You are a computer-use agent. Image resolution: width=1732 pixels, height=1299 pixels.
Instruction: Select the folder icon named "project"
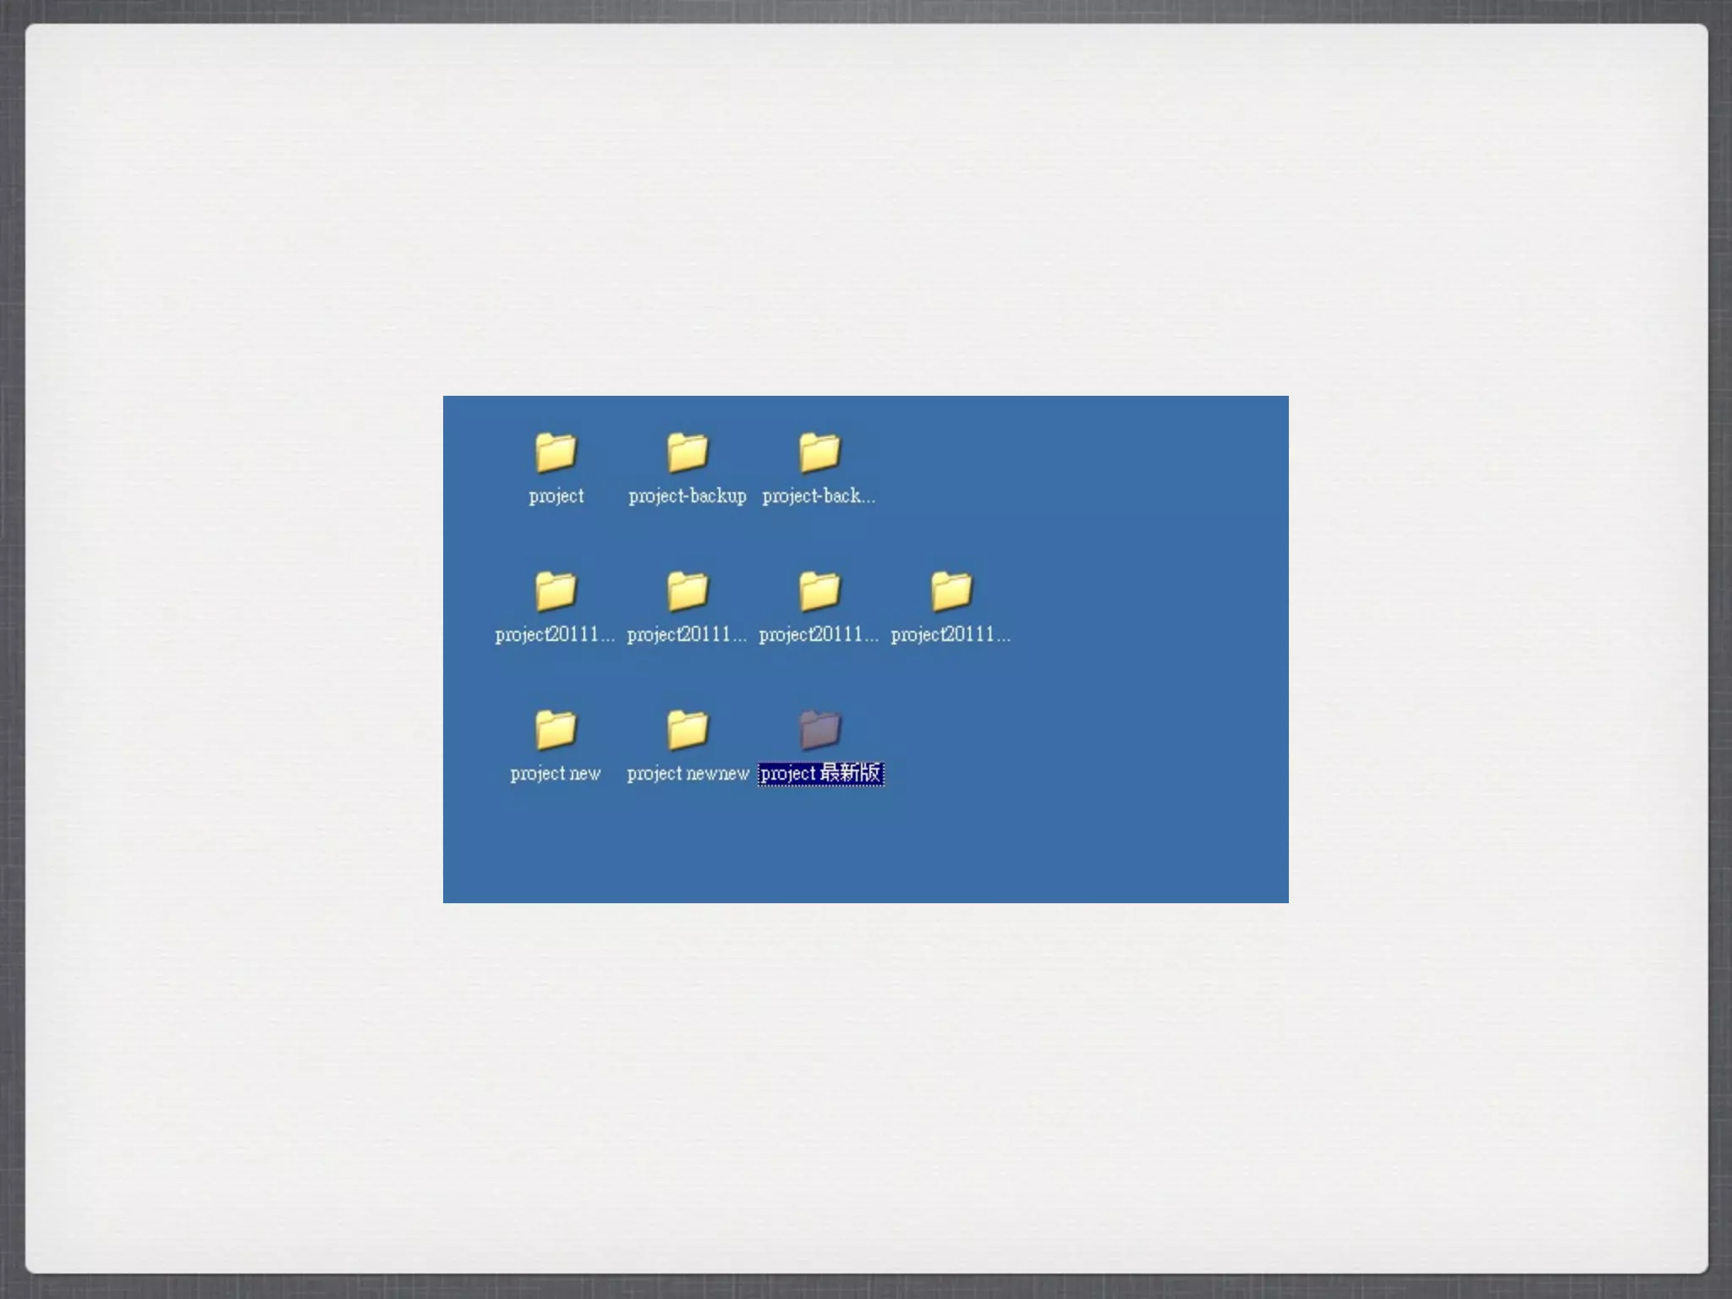point(556,452)
